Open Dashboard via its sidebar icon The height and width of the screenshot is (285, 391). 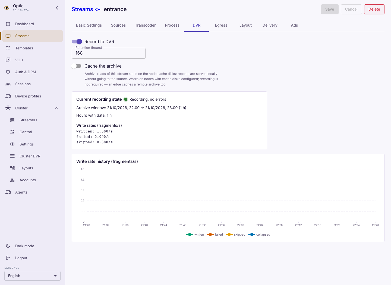point(8,24)
